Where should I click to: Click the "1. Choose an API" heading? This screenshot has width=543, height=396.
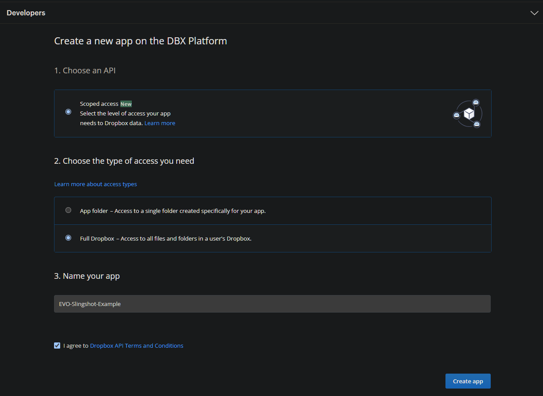85,70
